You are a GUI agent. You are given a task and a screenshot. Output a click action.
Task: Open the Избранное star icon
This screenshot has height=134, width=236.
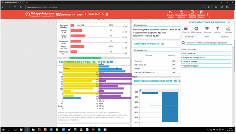click(196, 29)
